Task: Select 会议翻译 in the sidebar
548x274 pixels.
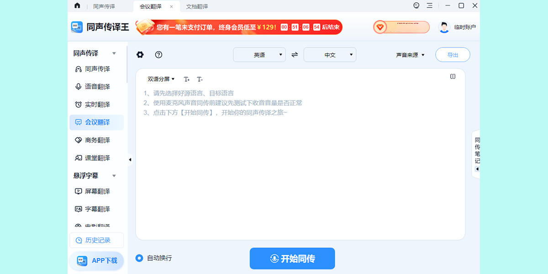Action: coord(96,122)
